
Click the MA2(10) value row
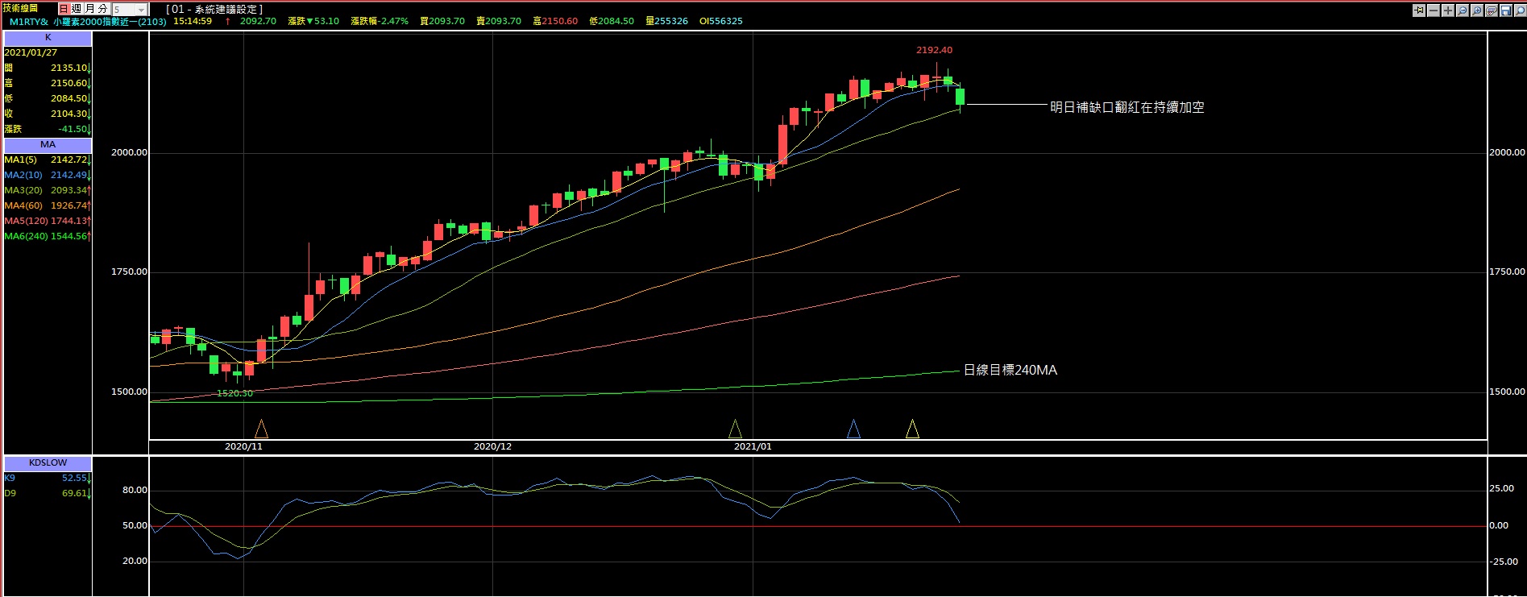(48, 176)
